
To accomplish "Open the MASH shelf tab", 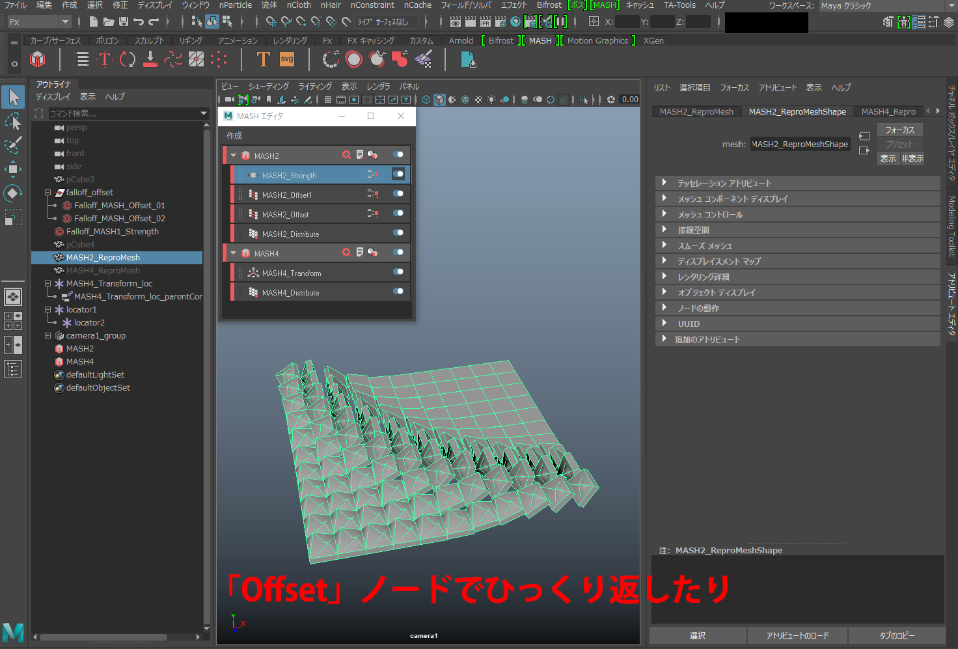I will (540, 40).
